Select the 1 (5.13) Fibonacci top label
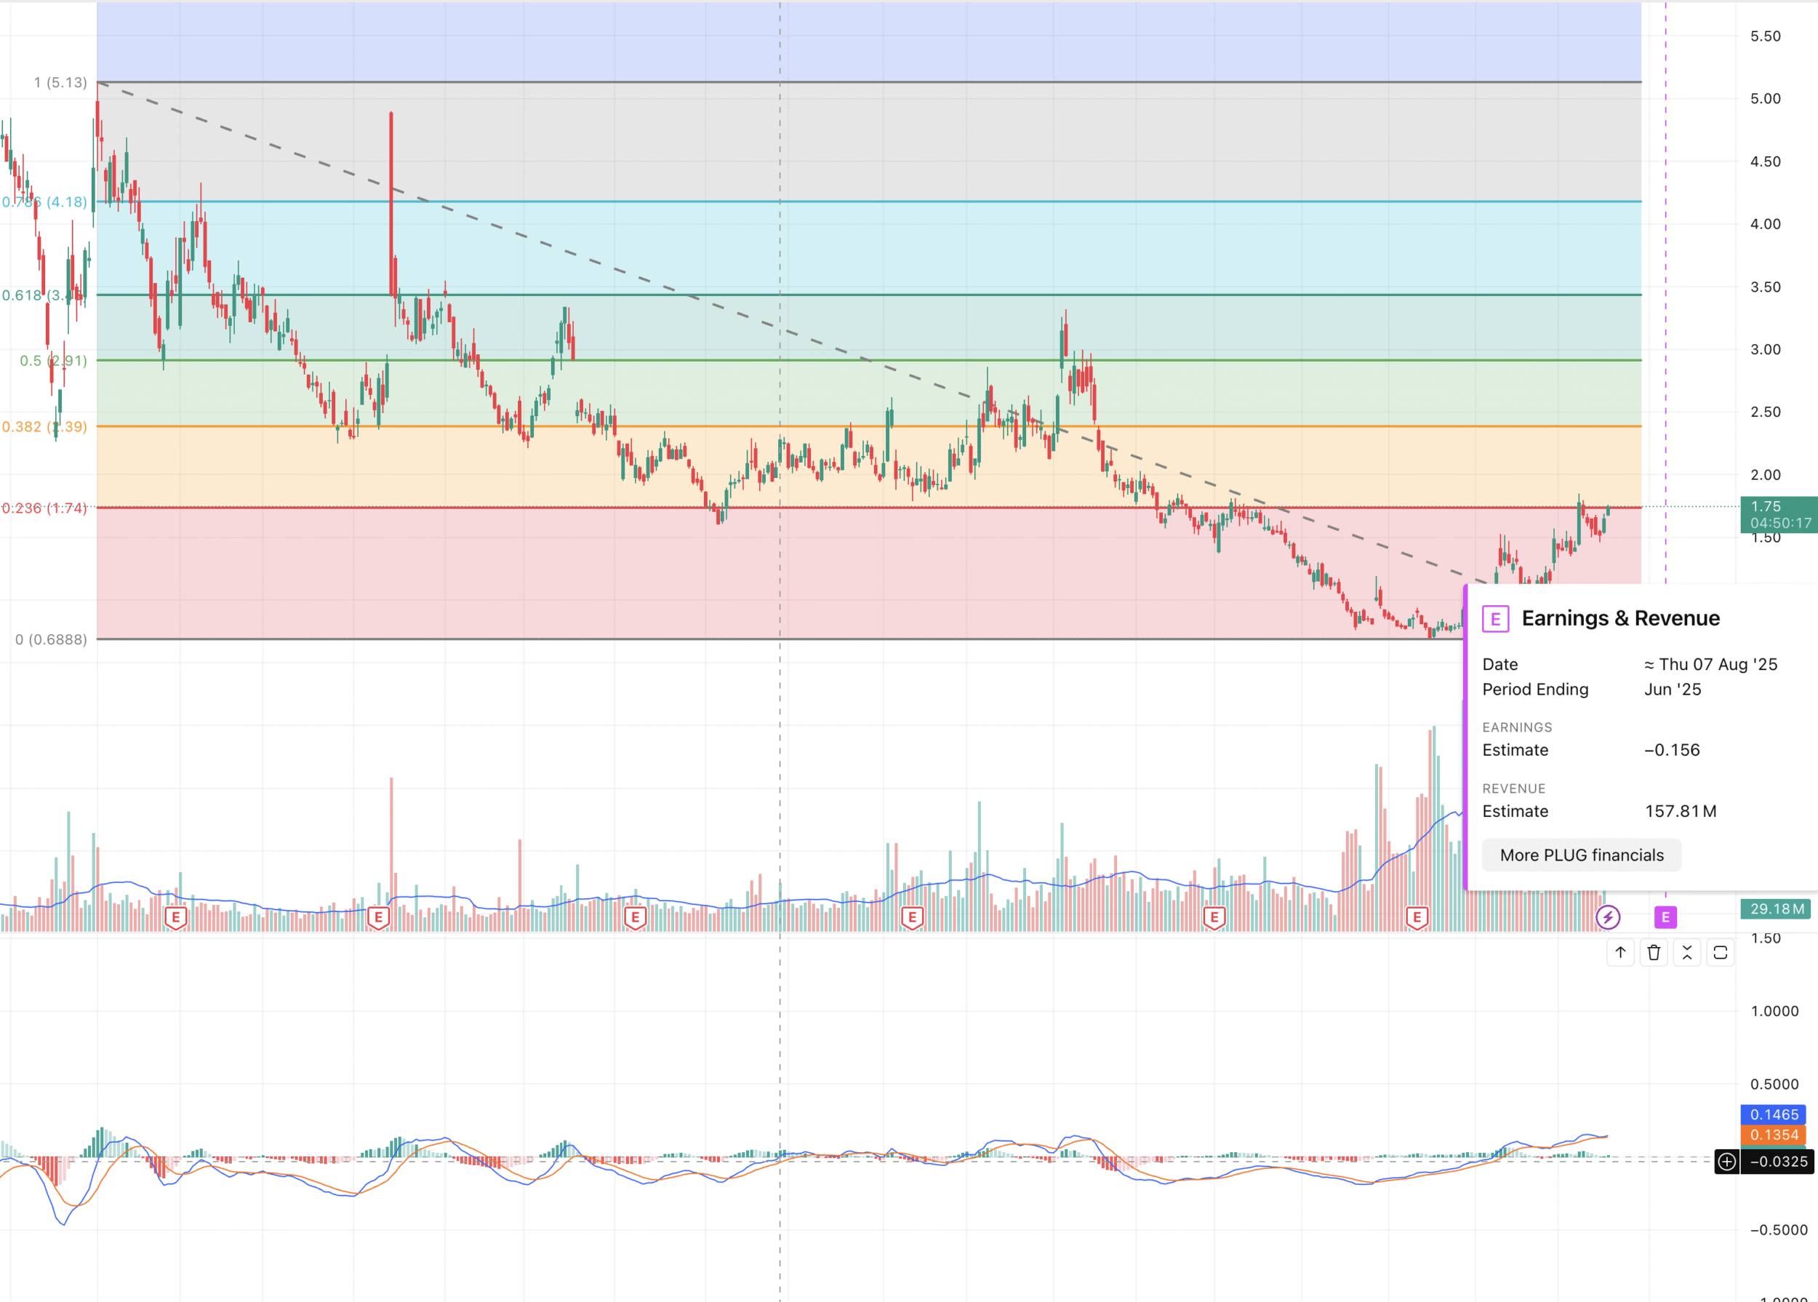The height and width of the screenshot is (1302, 1818). [60, 83]
